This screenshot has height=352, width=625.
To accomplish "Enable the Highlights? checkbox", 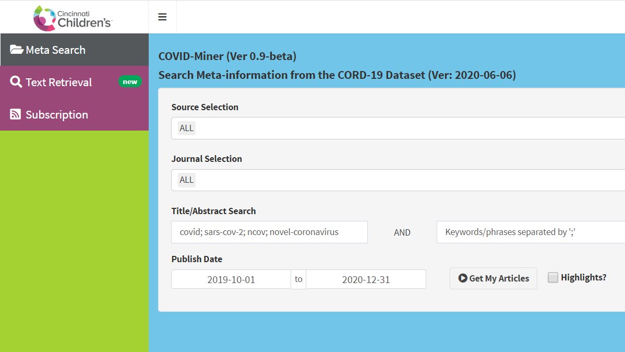I will [x=553, y=277].
